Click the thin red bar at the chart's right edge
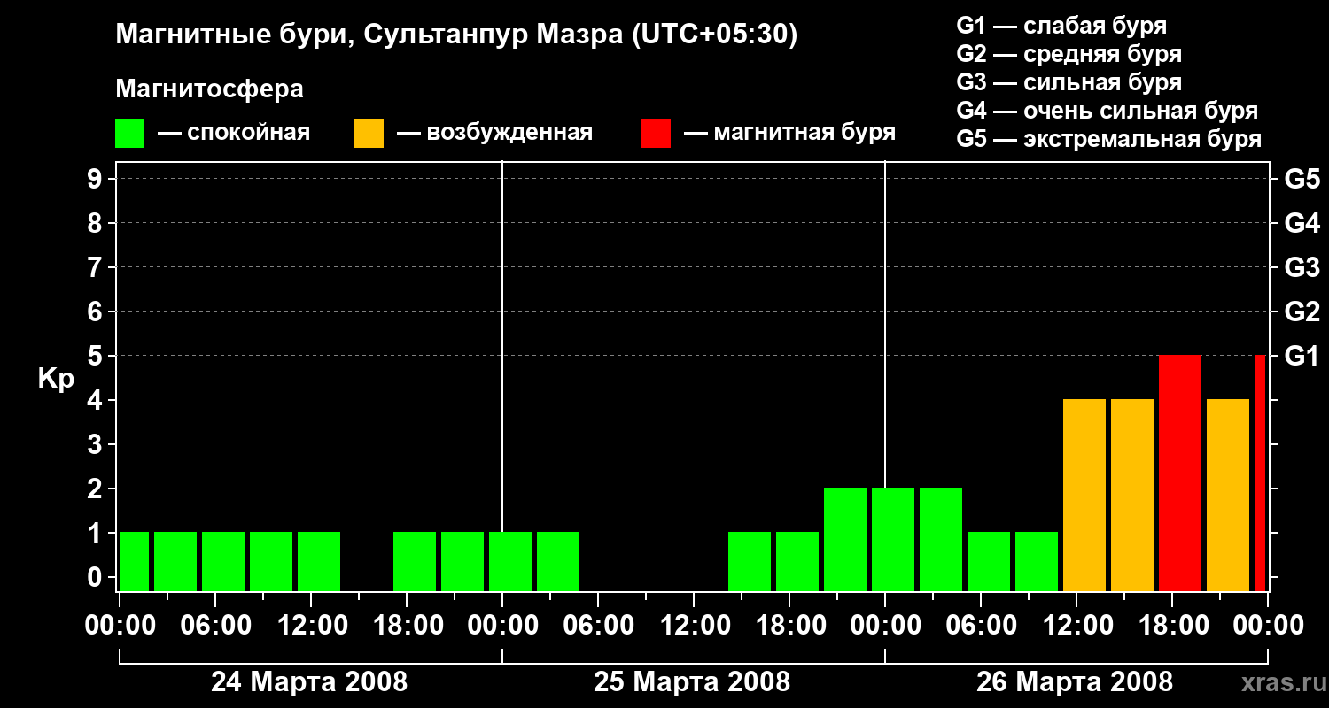 coord(1260,473)
